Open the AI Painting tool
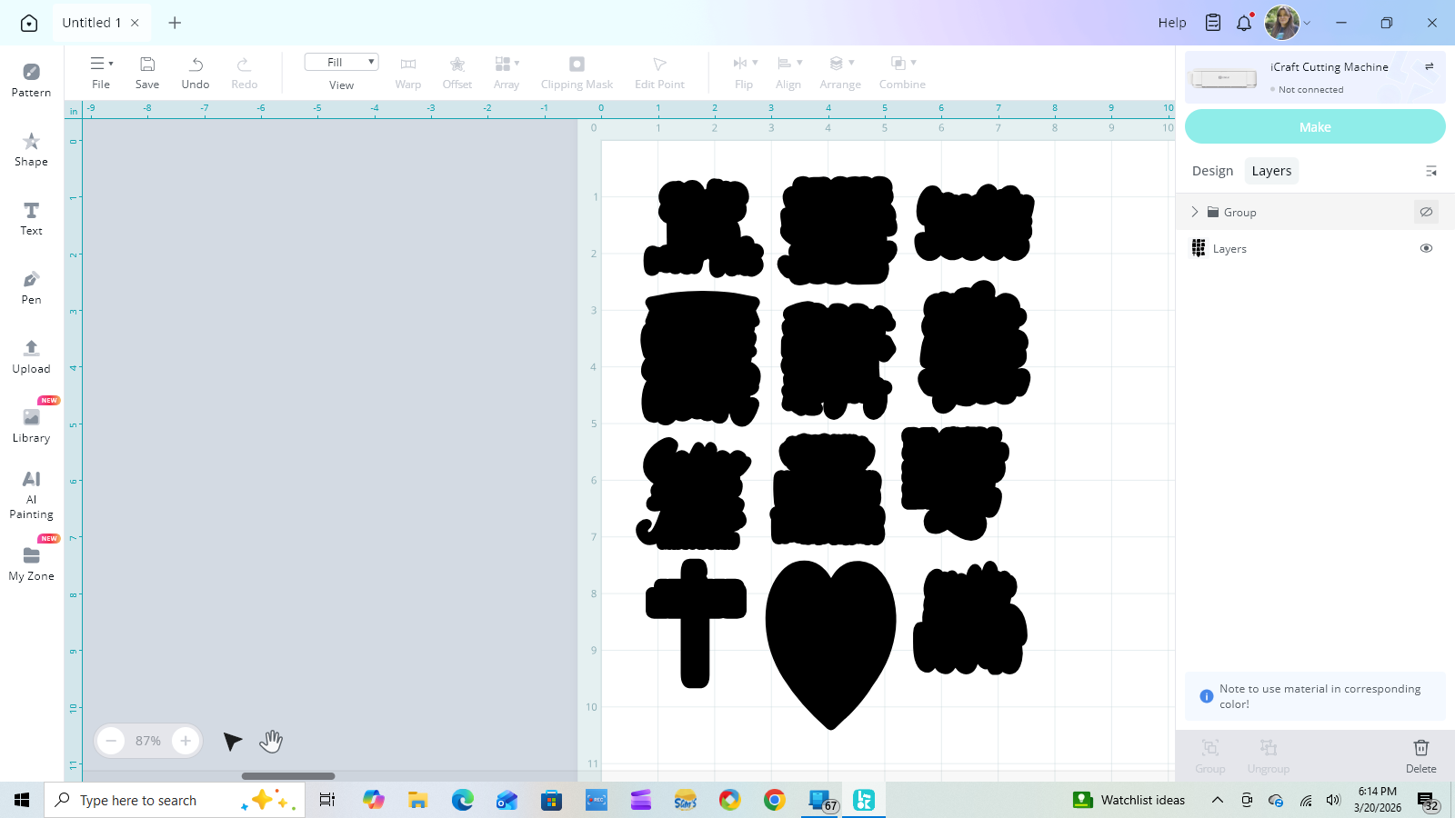The image size is (1455, 818). 31,494
